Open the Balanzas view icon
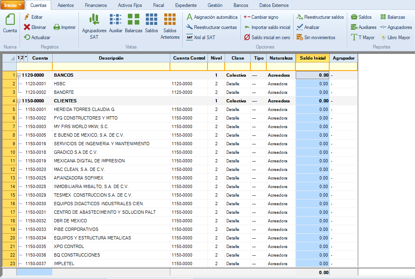Screen dimensions: 415x279 [134, 20]
